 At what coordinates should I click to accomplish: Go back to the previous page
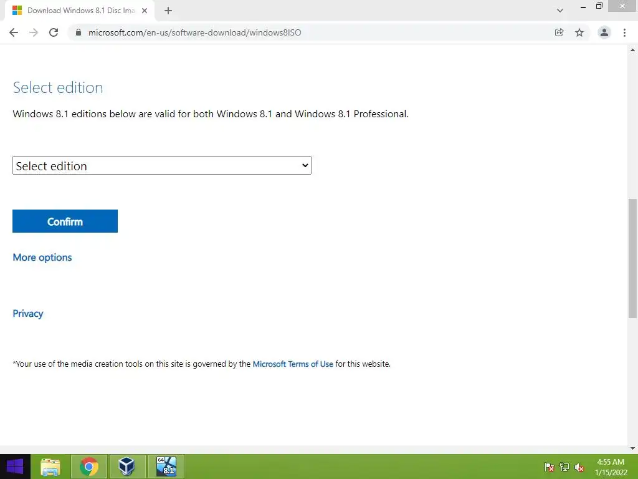coord(14,32)
